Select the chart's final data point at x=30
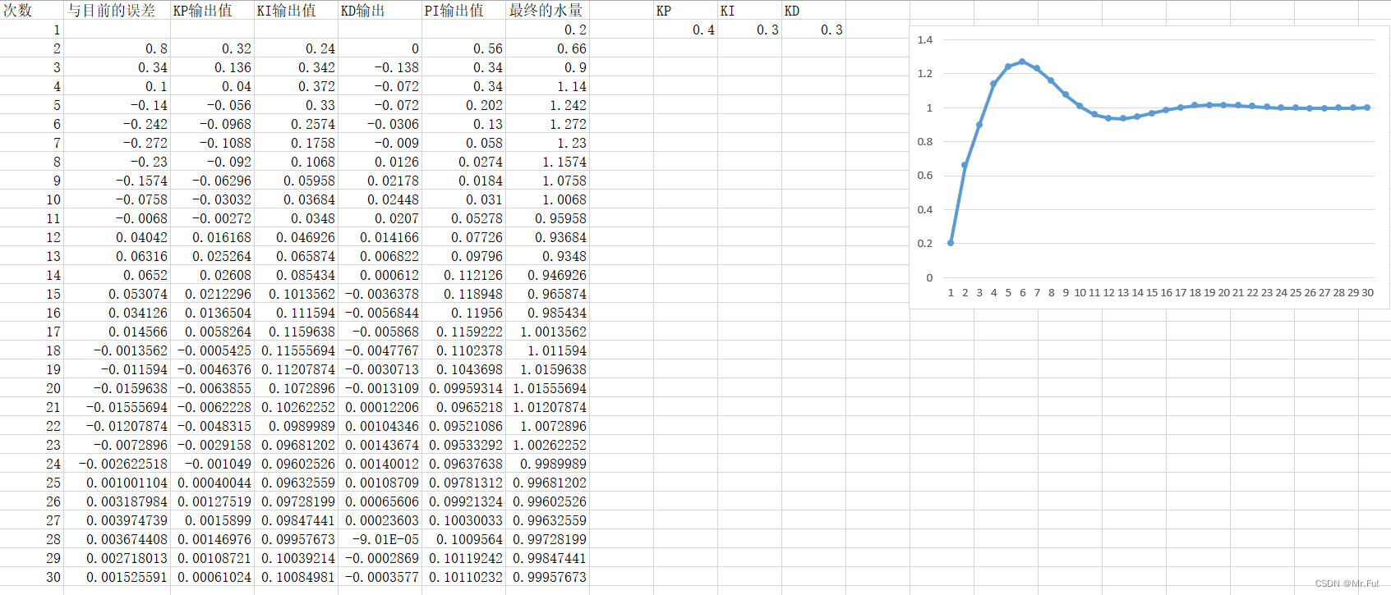The width and height of the screenshot is (1391, 595). 1368,108
